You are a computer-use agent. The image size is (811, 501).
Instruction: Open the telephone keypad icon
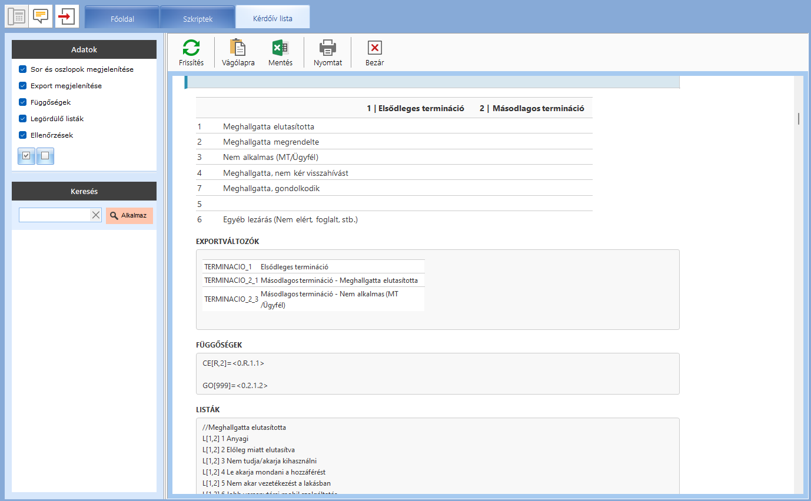tap(16, 16)
